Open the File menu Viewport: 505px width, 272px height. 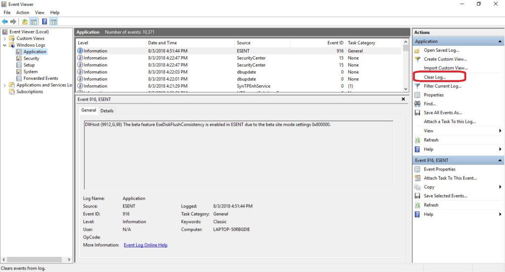[x=7, y=12]
